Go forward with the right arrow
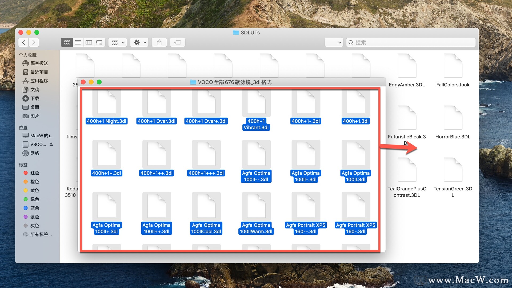512x288 pixels. 34,42
